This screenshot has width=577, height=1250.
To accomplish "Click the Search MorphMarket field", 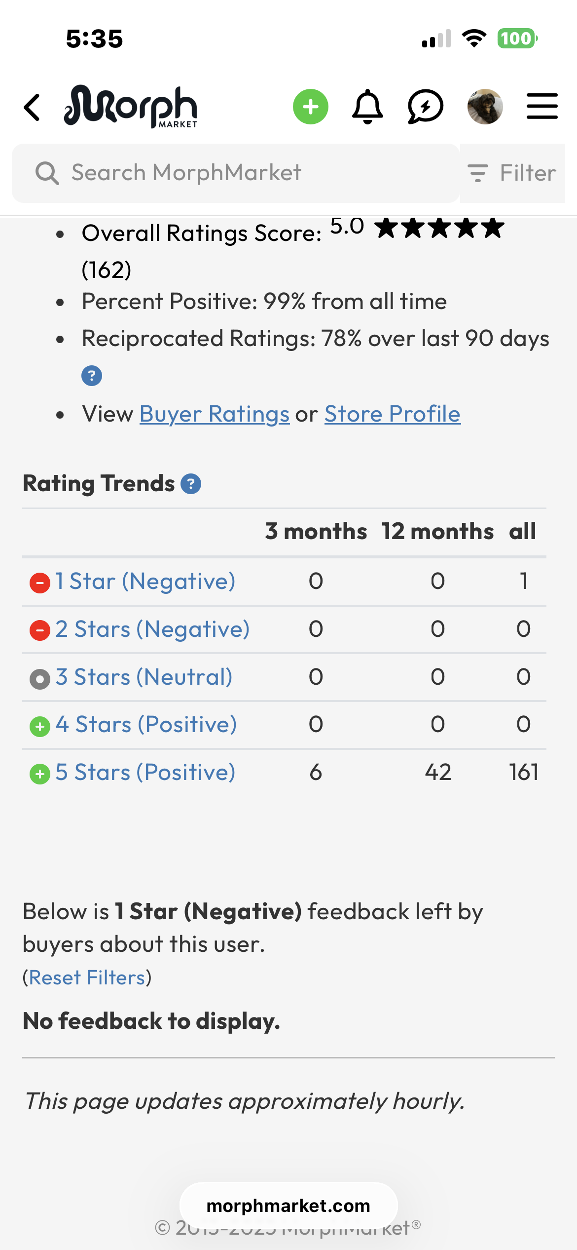I will point(236,173).
